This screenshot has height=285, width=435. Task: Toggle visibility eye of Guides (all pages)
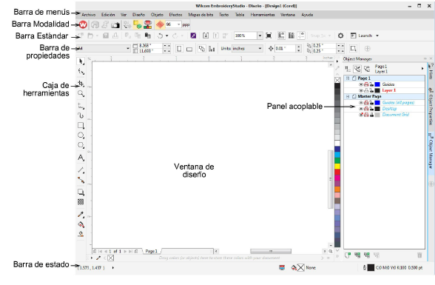pos(361,103)
